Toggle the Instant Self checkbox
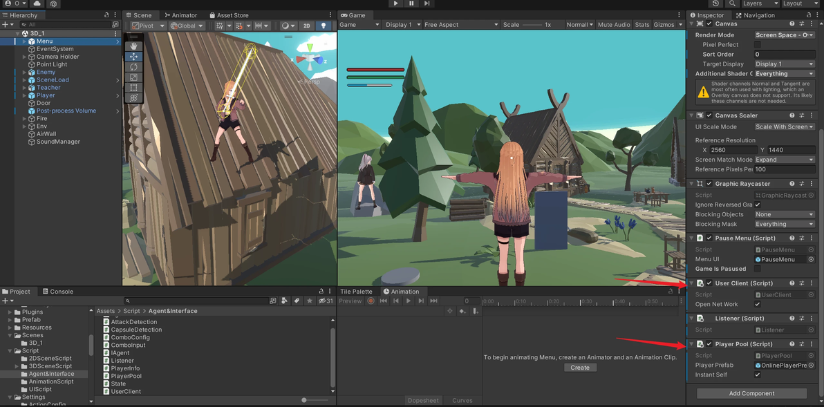824x407 pixels. tap(758, 375)
